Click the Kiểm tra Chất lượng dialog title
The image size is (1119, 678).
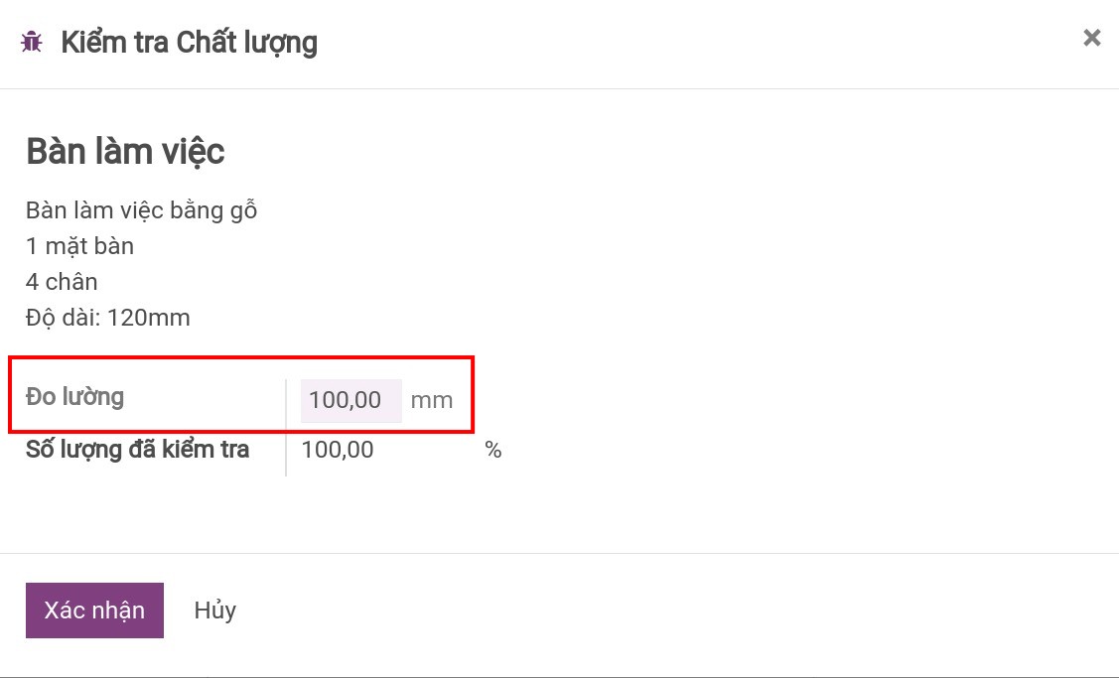coord(189,43)
